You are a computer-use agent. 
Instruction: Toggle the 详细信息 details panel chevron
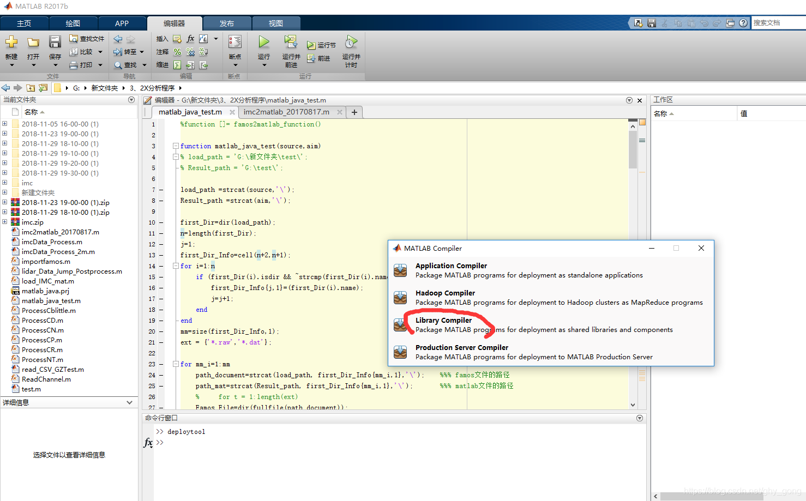(129, 403)
